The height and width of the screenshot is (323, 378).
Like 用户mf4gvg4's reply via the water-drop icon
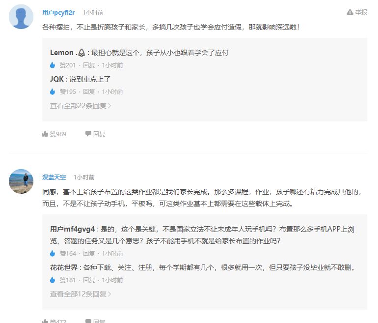click(53, 253)
